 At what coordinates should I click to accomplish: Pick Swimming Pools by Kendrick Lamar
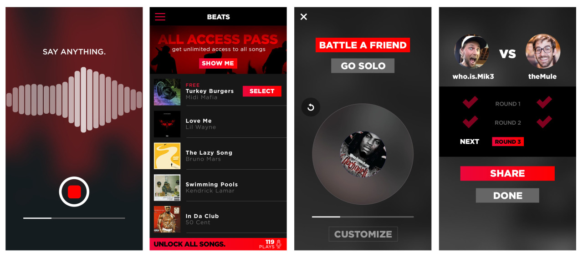click(218, 187)
